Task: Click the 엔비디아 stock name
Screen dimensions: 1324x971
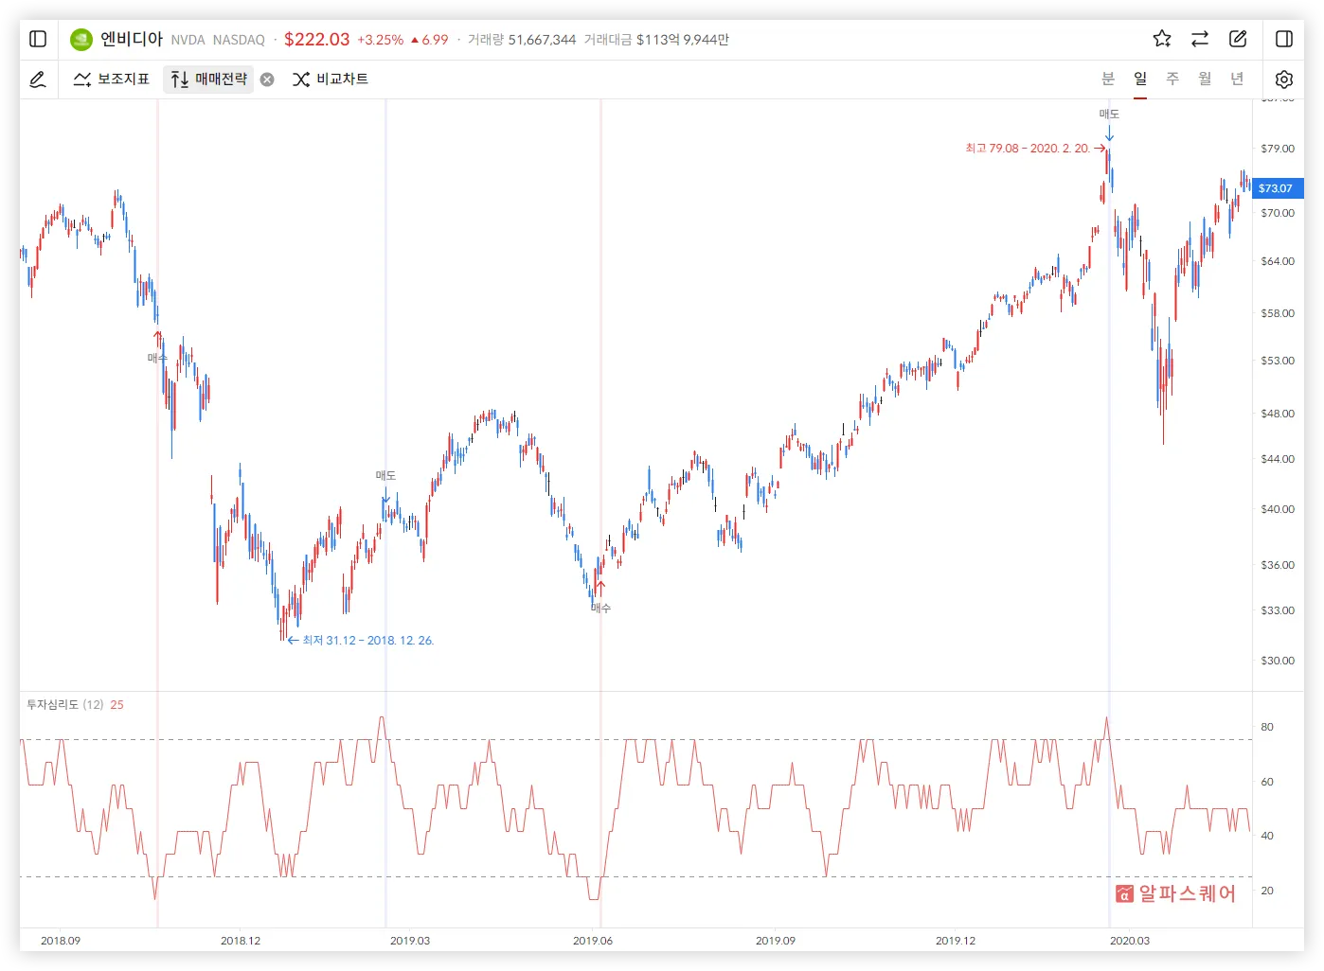Action: point(132,39)
